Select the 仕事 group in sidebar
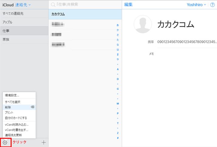This screenshot has width=217, height=147. [x=6, y=31]
